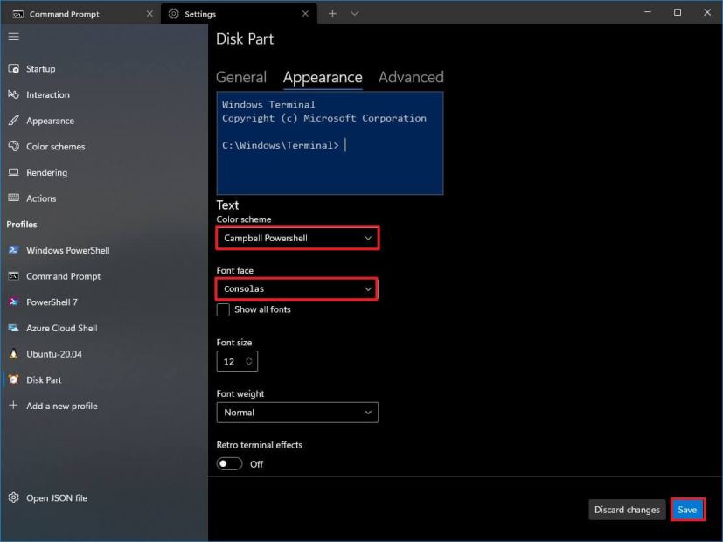This screenshot has width=723, height=542.
Task: Open the Color schemes settings page
Action: coord(104,146)
